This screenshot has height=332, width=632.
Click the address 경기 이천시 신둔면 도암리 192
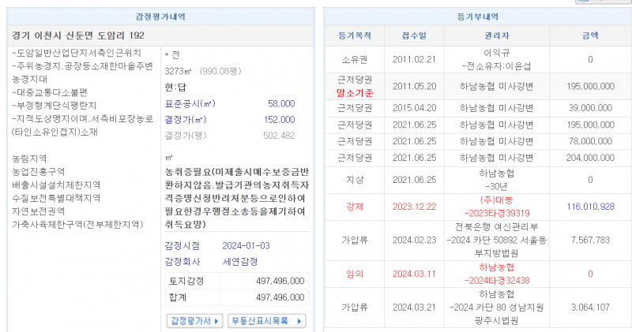[x=79, y=35]
